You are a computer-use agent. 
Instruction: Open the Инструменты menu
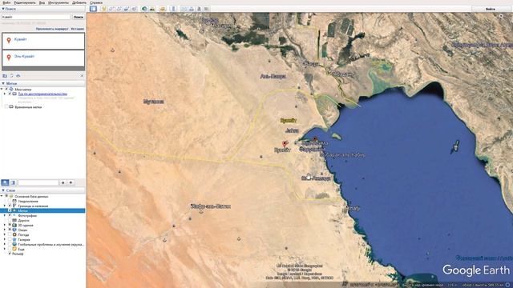pyautogui.click(x=59, y=2)
